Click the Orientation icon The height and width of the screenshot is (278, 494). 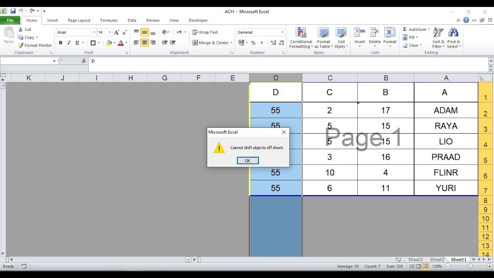pyautogui.click(x=165, y=32)
